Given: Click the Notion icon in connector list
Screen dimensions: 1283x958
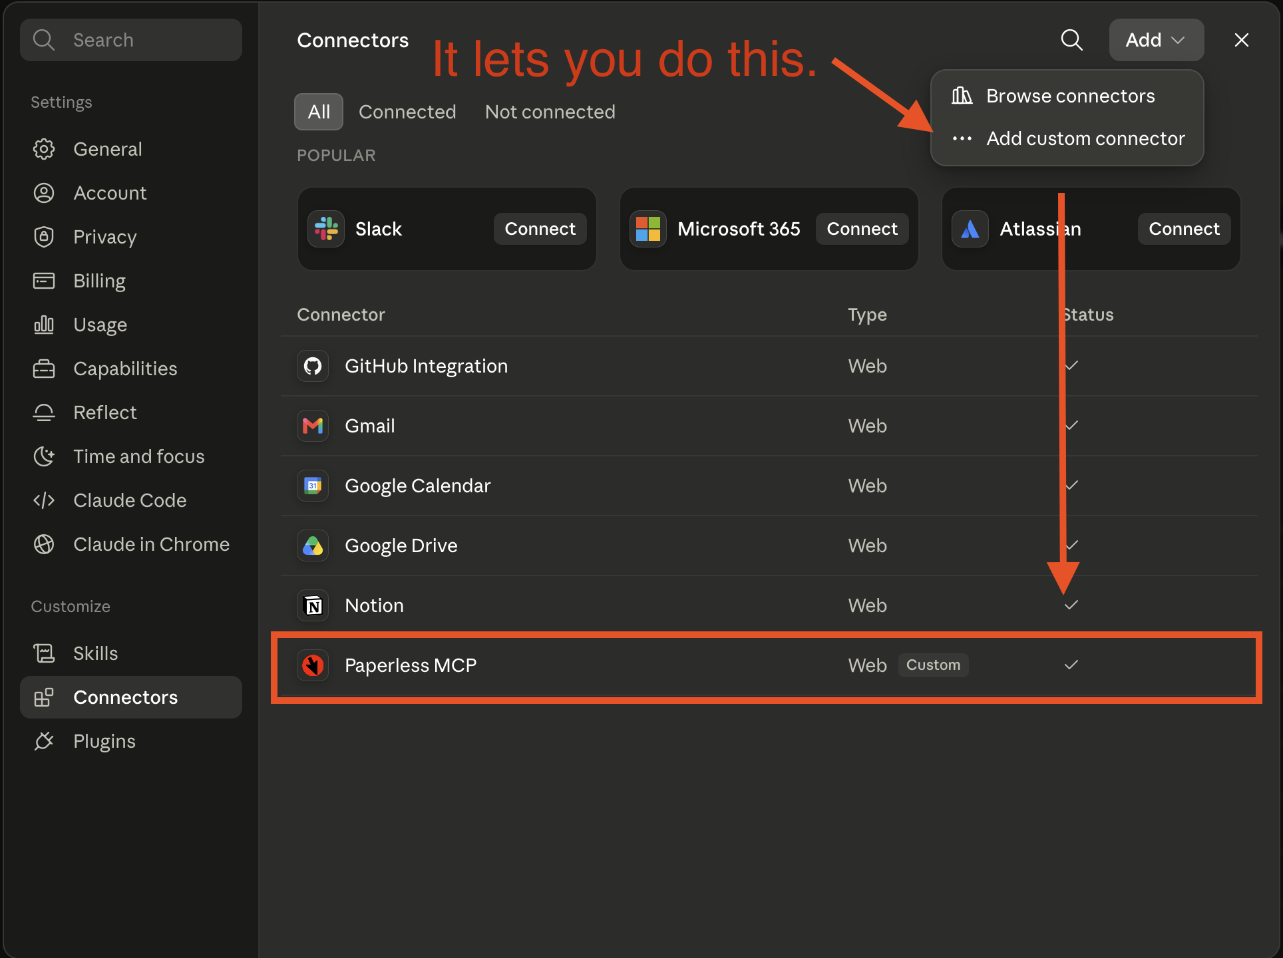Looking at the screenshot, I should (313, 605).
